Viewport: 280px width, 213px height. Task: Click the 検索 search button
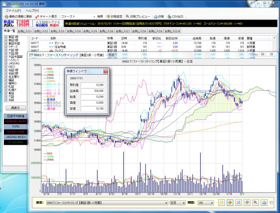click(x=100, y=17)
